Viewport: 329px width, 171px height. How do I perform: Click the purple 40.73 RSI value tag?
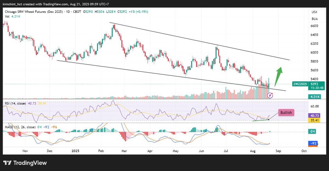[x=314, y=115]
